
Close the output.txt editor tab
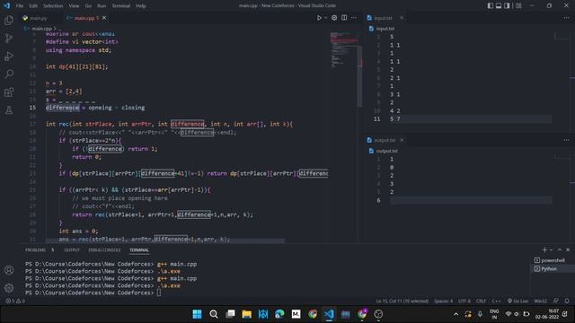[x=402, y=140]
